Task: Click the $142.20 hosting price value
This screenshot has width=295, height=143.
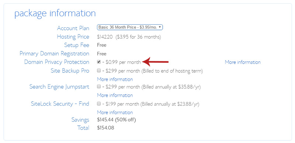Action: [105, 37]
